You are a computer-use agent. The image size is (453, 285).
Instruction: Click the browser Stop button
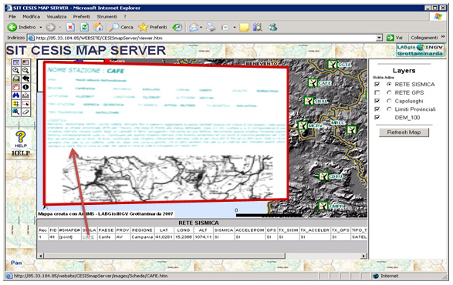click(70, 27)
